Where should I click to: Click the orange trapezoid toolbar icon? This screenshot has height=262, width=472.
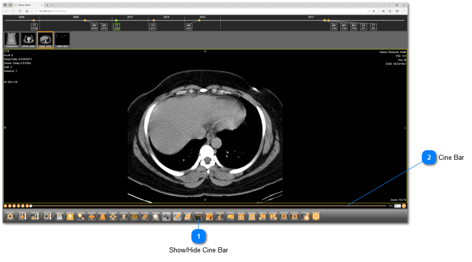[x=102, y=216]
